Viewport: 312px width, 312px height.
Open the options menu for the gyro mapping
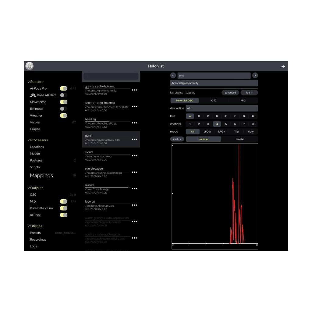pos(134,139)
